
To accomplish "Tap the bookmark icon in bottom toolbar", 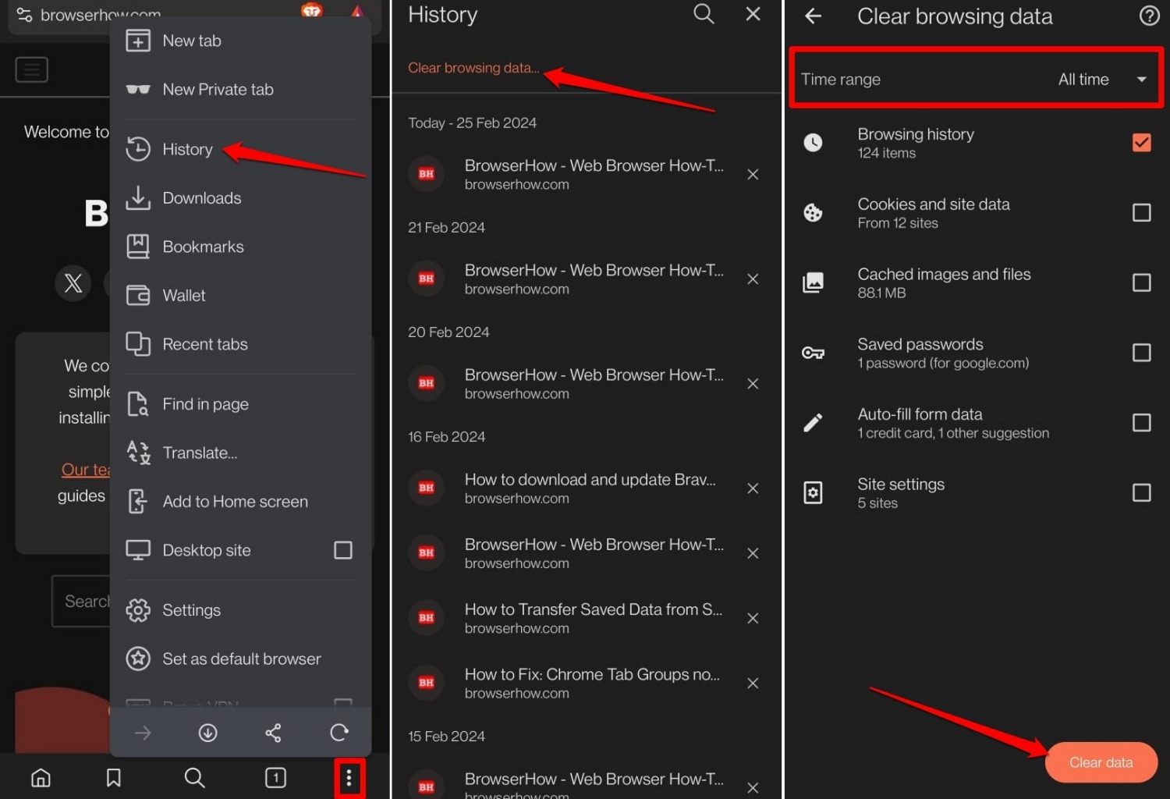I will 114,778.
